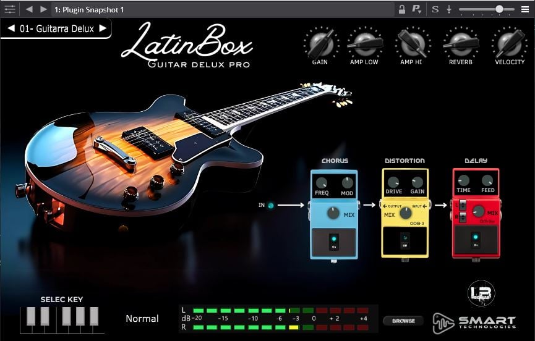The height and width of the screenshot is (341, 535).
Task: Click the S icon in top bar
Action: point(435,9)
